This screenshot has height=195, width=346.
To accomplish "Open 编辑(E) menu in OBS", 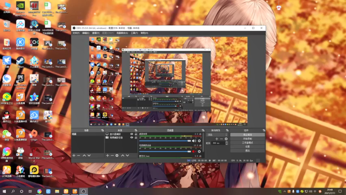I will point(86,33).
